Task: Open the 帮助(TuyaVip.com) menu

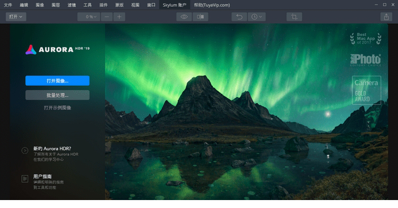Action: [212, 5]
